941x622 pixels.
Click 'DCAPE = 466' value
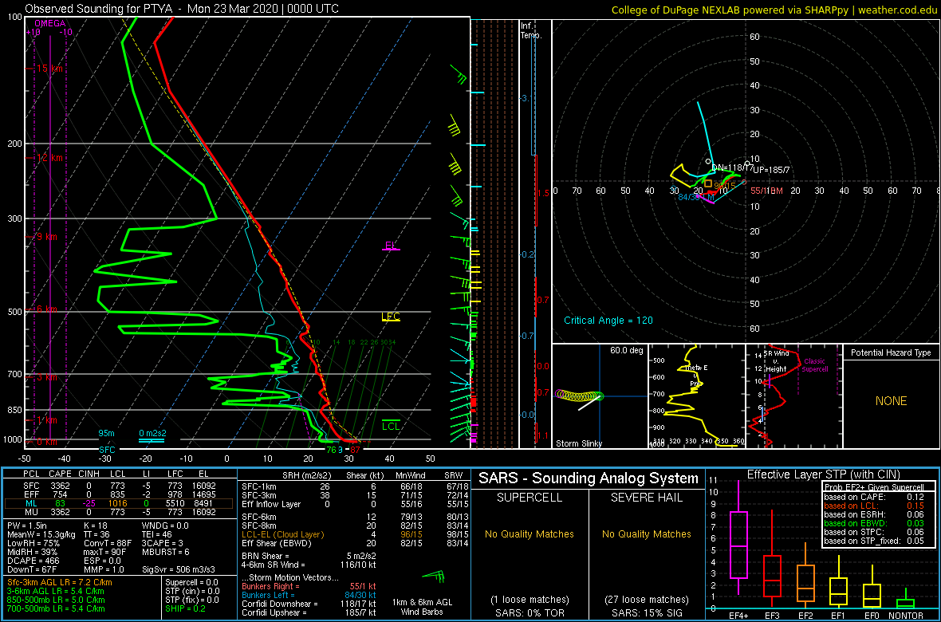32,561
